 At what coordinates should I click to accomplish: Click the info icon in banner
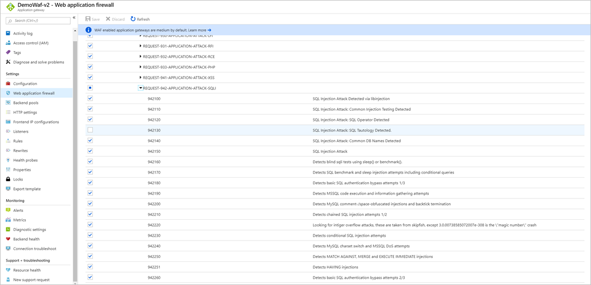pyautogui.click(x=88, y=30)
